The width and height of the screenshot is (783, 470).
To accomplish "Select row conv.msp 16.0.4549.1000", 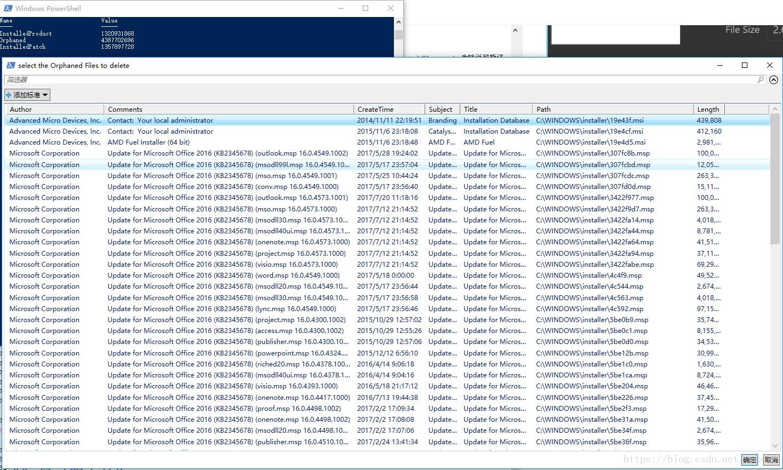I will coord(387,186).
